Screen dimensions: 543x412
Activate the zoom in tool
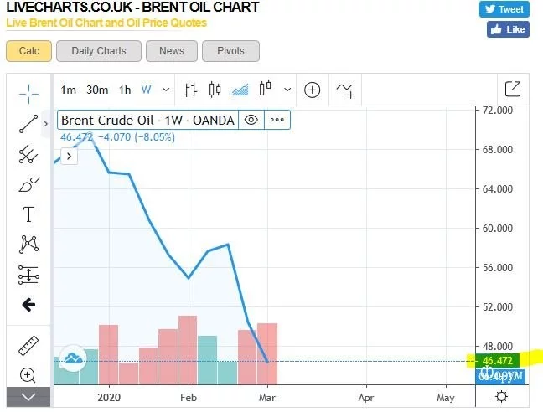click(x=28, y=375)
